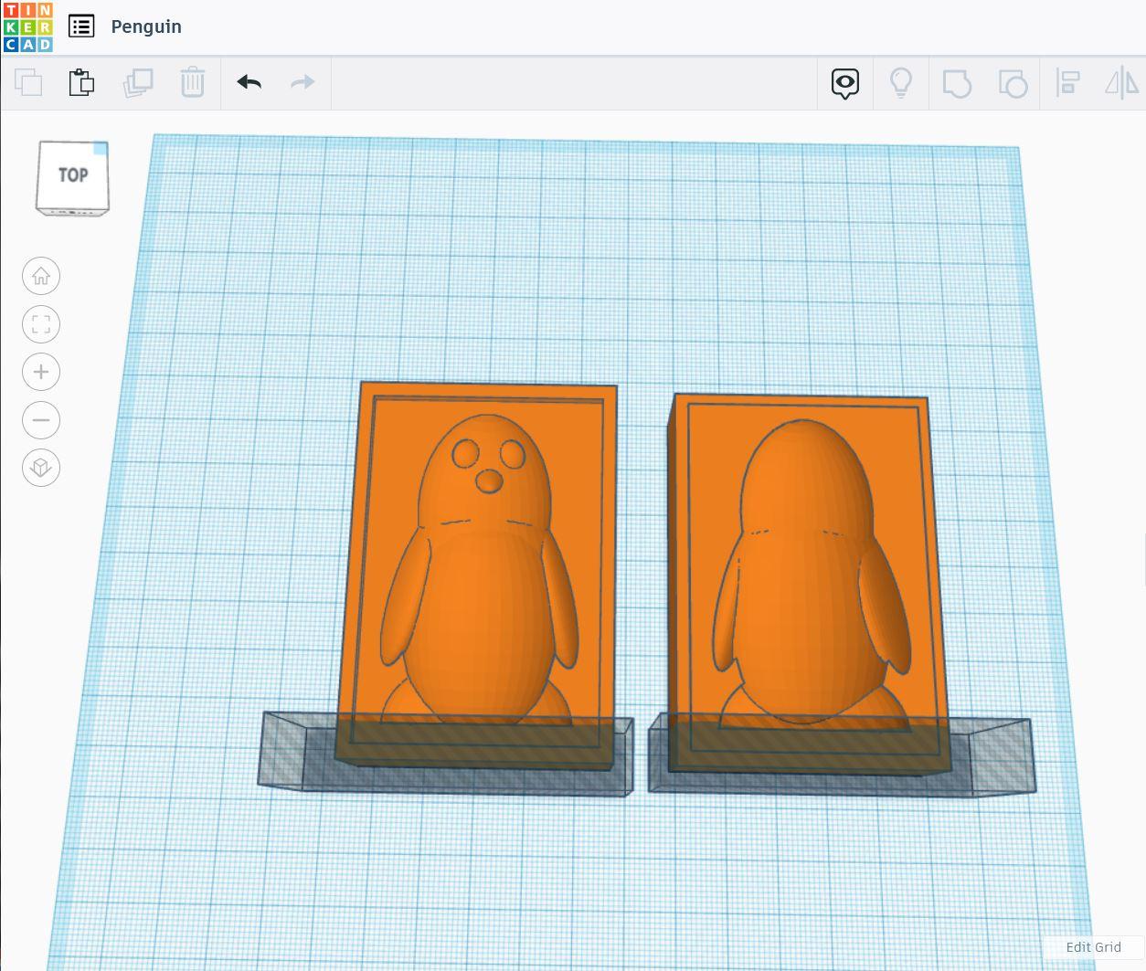Open the designs list panel icon
The height and width of the screenshot is (971, 1146).
81,26
